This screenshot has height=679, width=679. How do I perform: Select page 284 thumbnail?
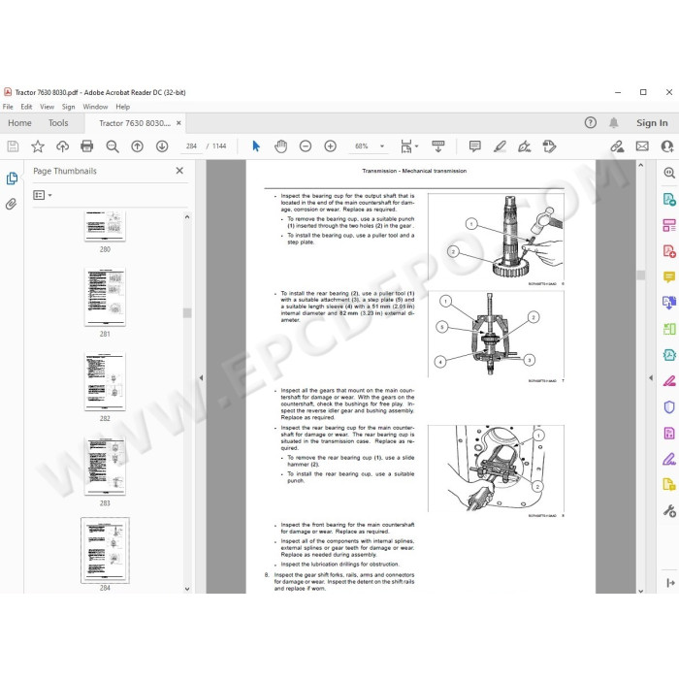(105, 550)
